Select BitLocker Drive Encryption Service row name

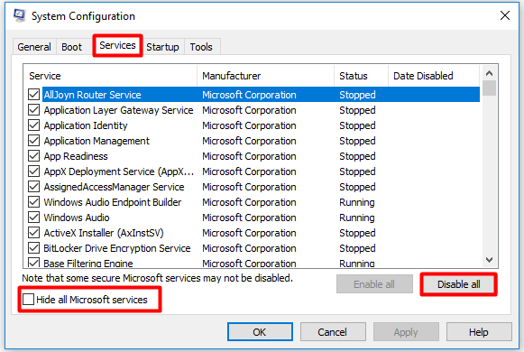coord(117,249)
